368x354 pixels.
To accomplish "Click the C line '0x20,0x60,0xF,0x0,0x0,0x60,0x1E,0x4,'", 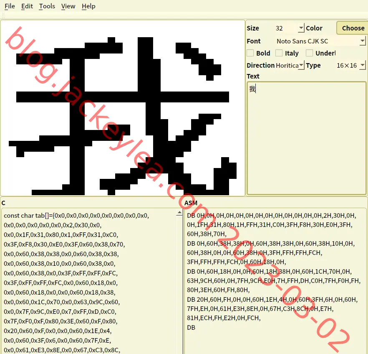I will [58, 331].
